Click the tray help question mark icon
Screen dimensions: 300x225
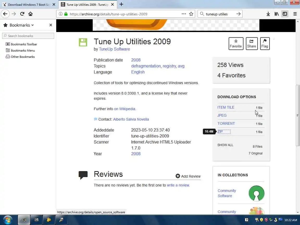point(246,220)
